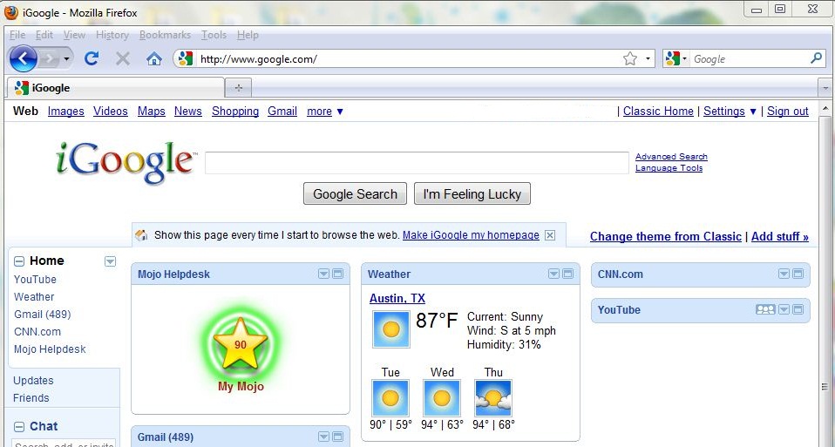This screenshot has height=447, width=835.
Task: Expand the more services menu
Action: [x=325, y=112]
